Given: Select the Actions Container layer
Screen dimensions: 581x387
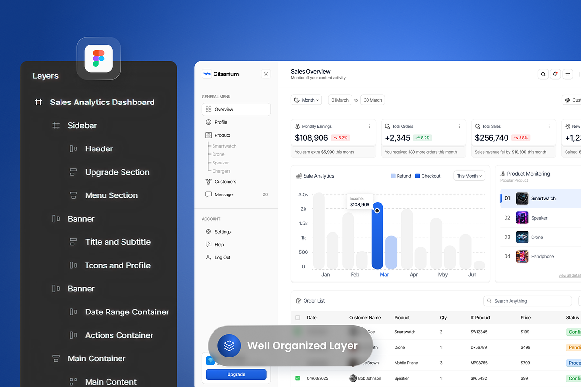Looking at the screenshot, I should (x=119, y=335).
